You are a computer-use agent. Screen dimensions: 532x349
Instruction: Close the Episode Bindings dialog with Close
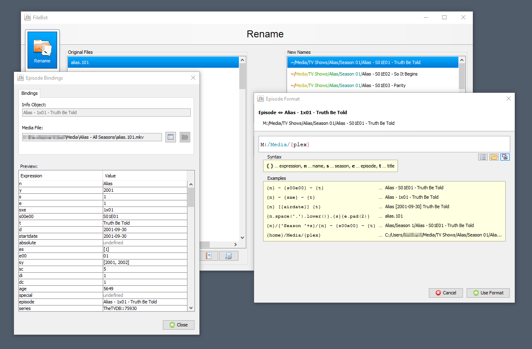tap(178, 325)
